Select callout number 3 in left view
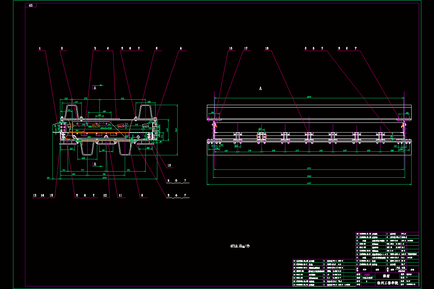 click(x=95, y=48)
